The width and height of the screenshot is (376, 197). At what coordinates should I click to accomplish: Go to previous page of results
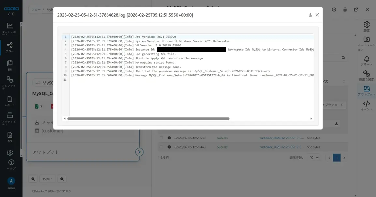pyautogui.click(x=329, y=158)
